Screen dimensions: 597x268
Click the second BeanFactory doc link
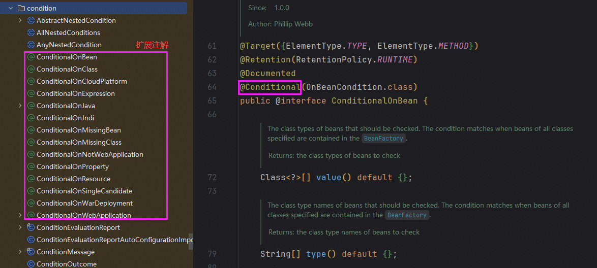tap(407, 215)
